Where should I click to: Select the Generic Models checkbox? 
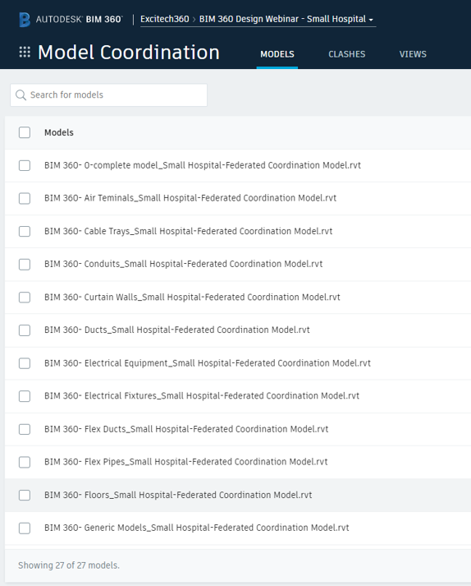[25, 528]
